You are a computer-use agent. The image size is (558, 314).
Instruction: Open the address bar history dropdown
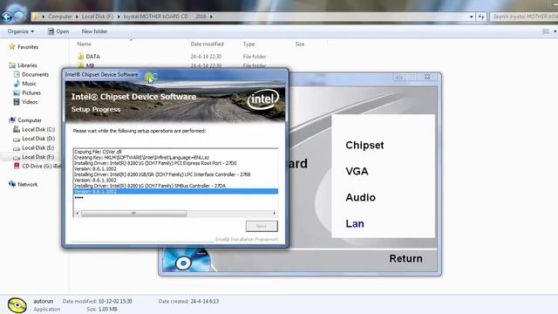471,17
